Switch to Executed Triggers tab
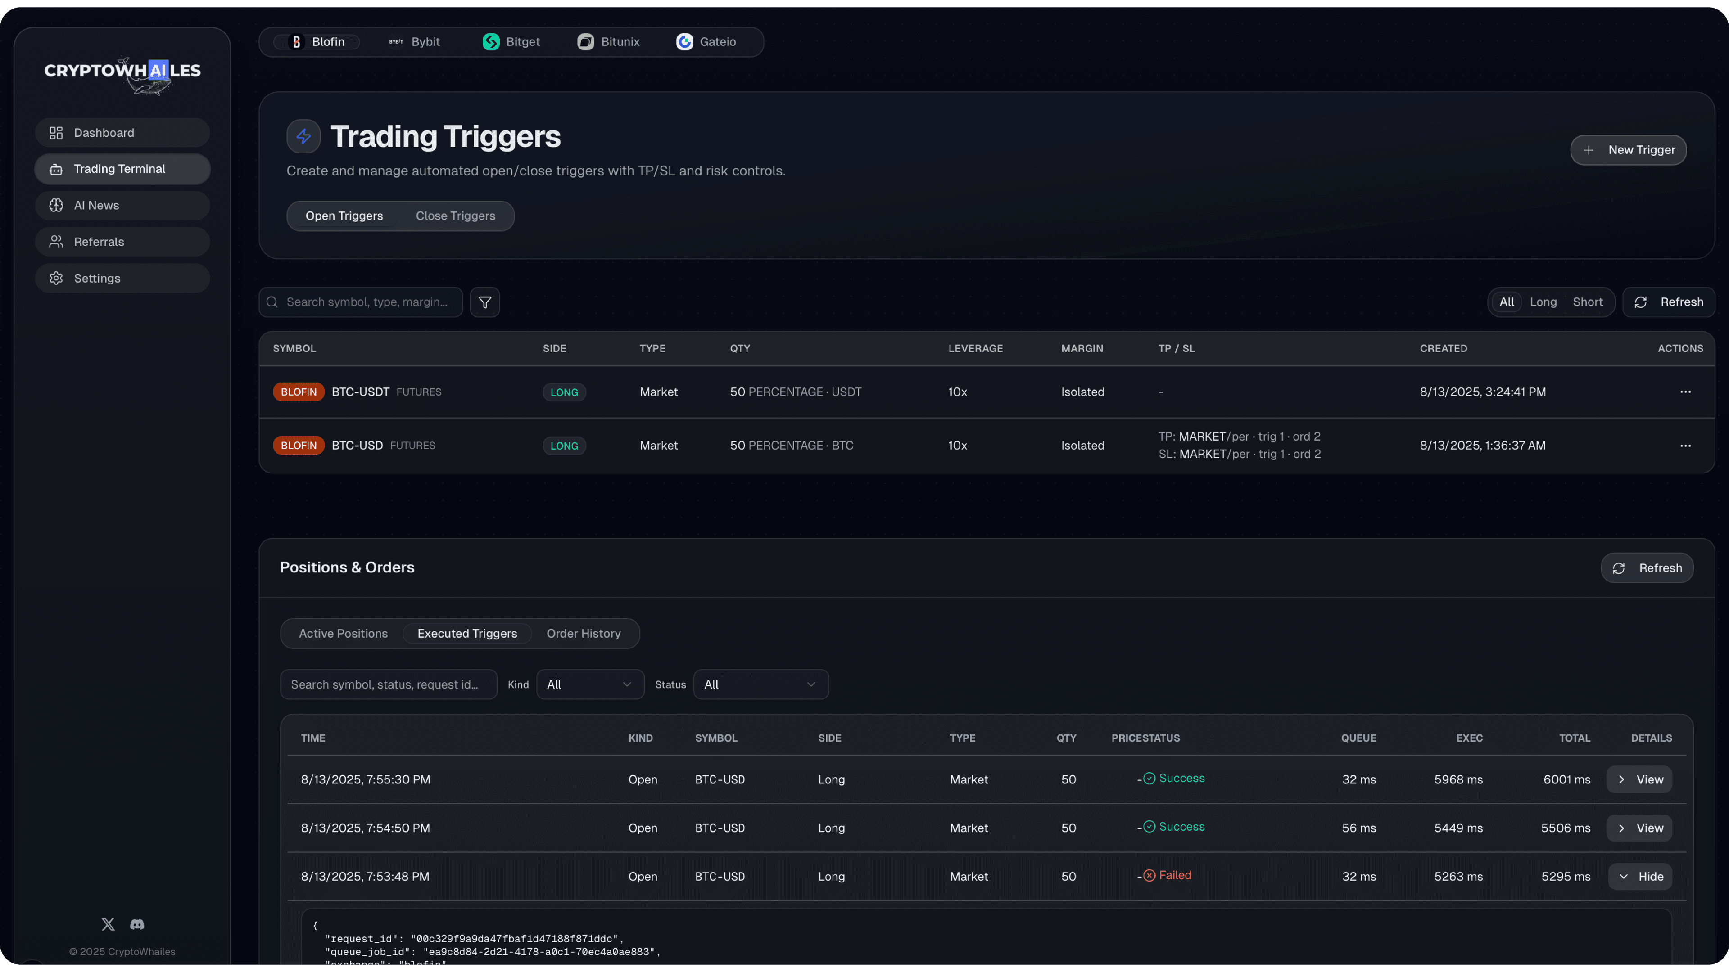The image size is (1729, 972). (467, 633)
